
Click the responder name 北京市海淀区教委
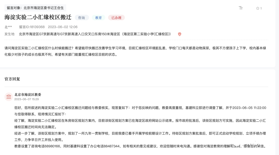click(x=28, y=95)
